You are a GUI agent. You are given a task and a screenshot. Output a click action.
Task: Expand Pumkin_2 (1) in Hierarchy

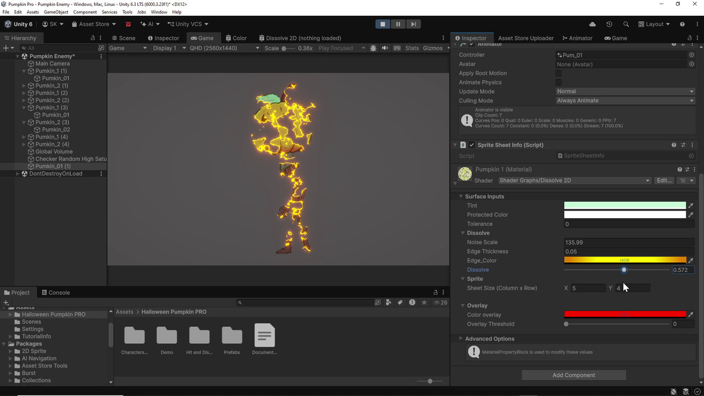[x=24, y=86]
